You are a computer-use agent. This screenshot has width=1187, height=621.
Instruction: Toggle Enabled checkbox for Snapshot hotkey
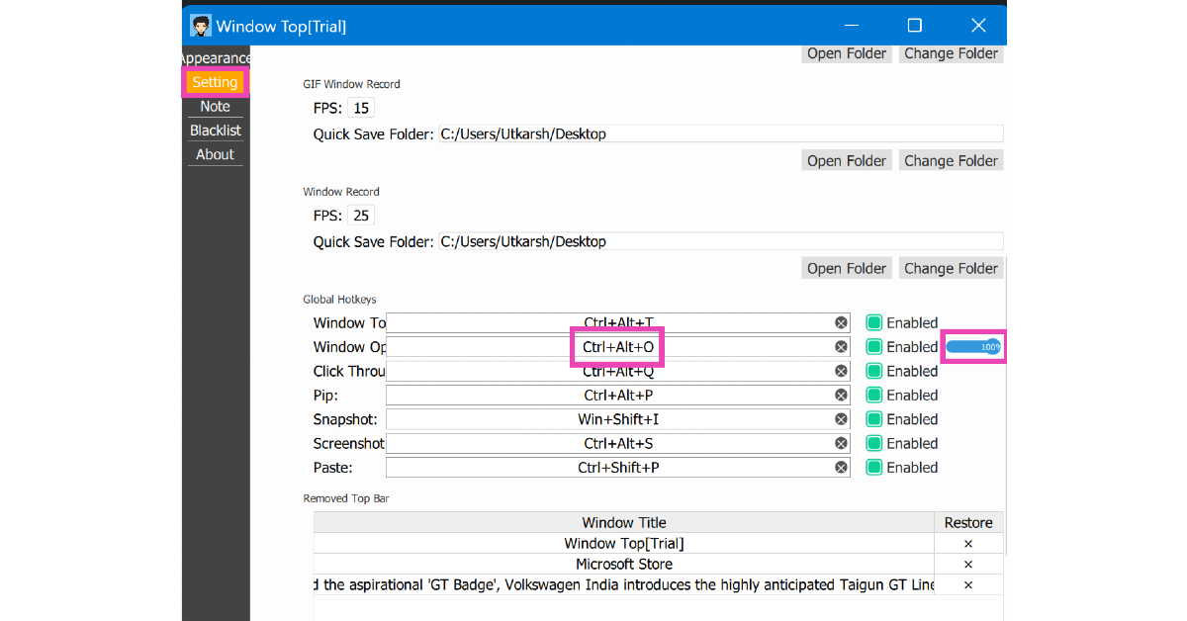click(x=874, y=419)
